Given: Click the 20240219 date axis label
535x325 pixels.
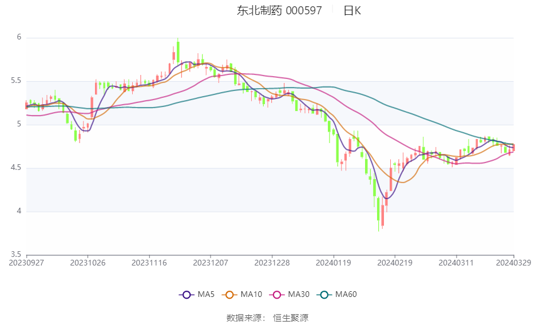Looking at the screenshot, I should click(x=395, y=263).
